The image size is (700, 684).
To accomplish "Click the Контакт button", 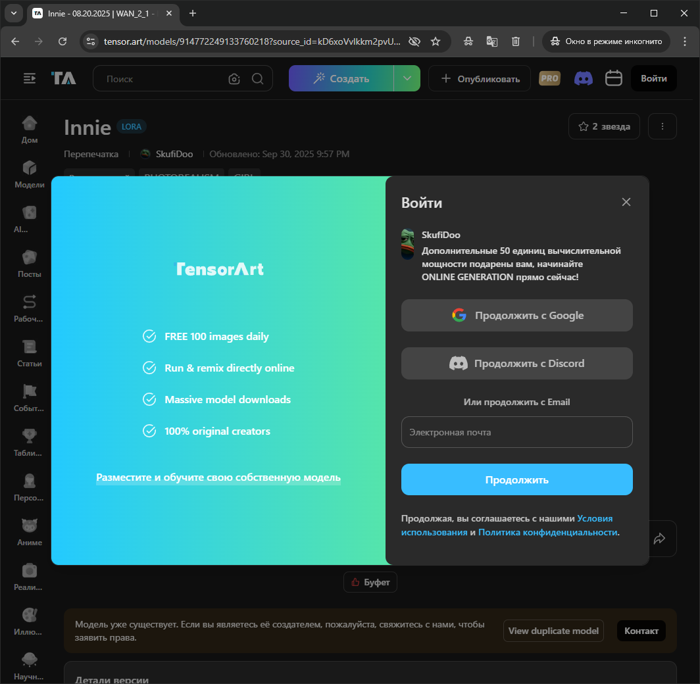I will [x=641, y=631].
